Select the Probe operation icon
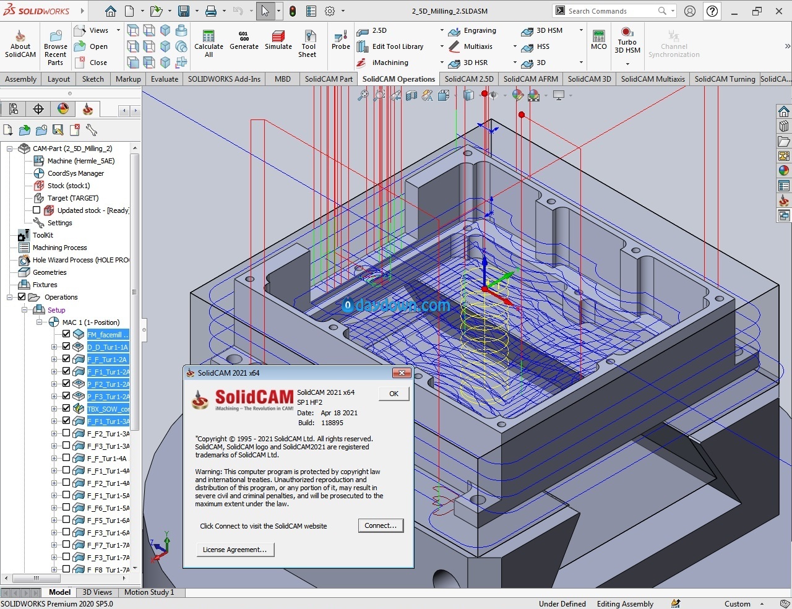Viewport: 792px width, 609px height. pos(340,37)
